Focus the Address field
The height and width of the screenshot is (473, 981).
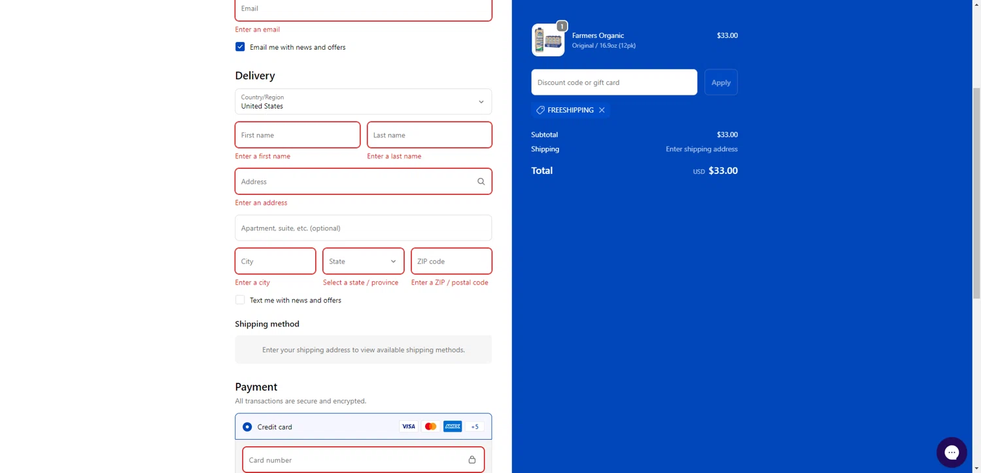click(364, 181)
